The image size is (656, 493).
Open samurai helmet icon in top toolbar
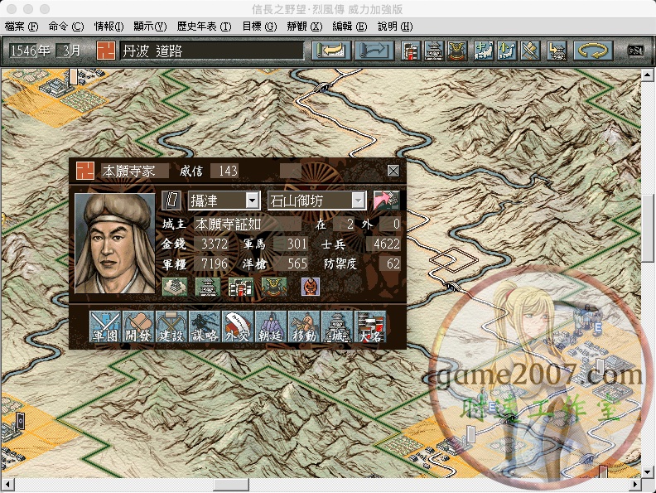[x=457, y=51]
